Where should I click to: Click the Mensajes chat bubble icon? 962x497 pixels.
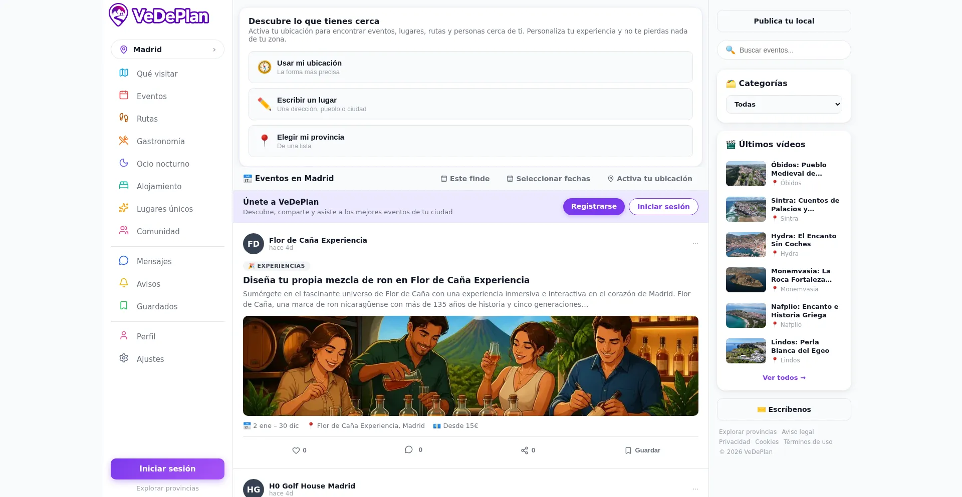point(124,260)
